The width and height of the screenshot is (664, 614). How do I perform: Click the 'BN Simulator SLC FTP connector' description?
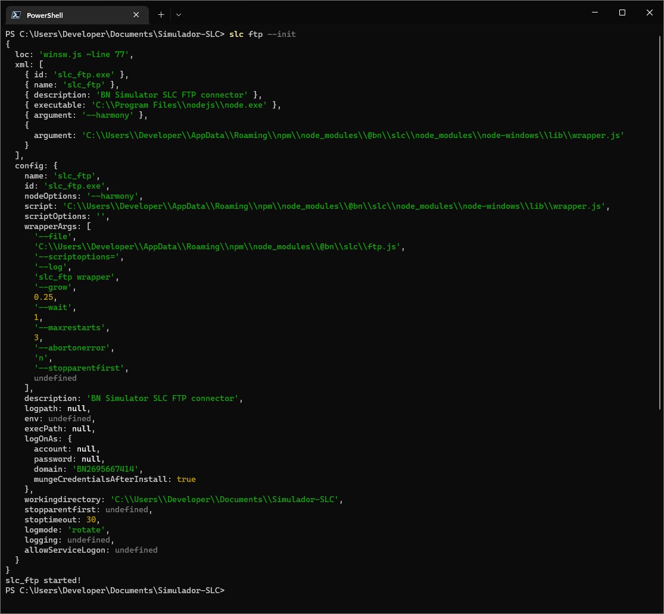click(174, 94)
